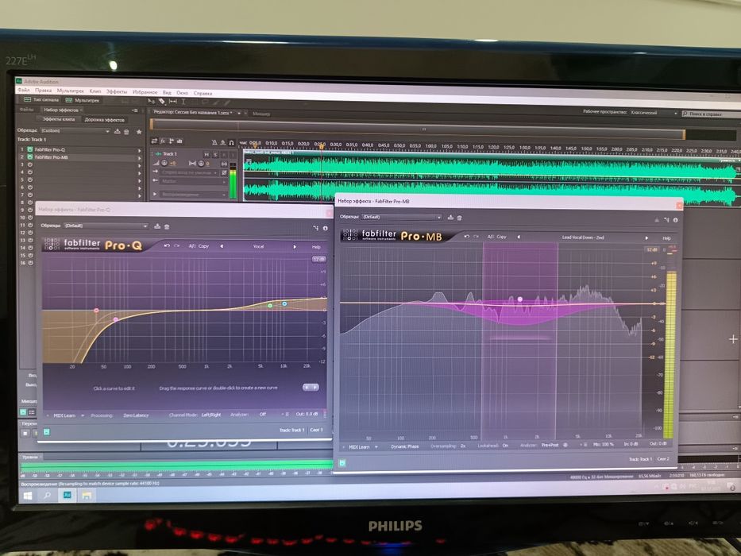Select the Эффекты клипа tab
The height and width of the screenshot is (556, 741).
click(x=59, y=119)
